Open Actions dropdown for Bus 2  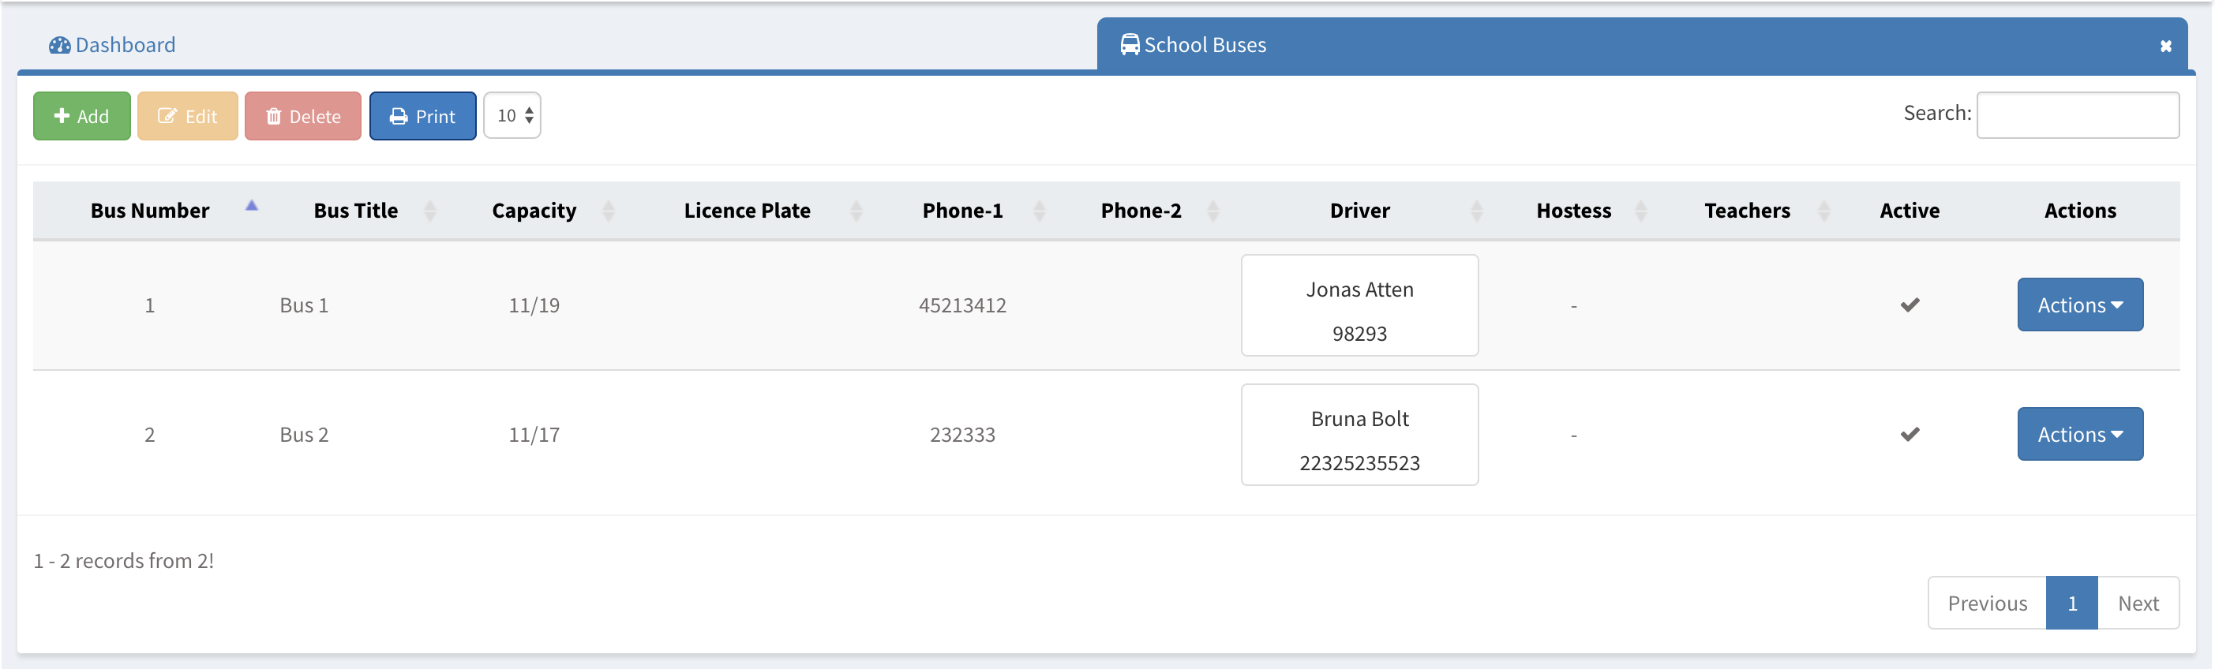point(2079,434)
